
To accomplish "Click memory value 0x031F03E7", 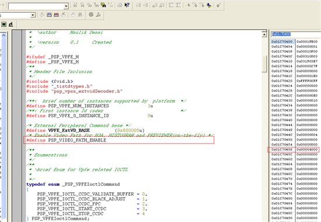I will (x=307, y=61).
